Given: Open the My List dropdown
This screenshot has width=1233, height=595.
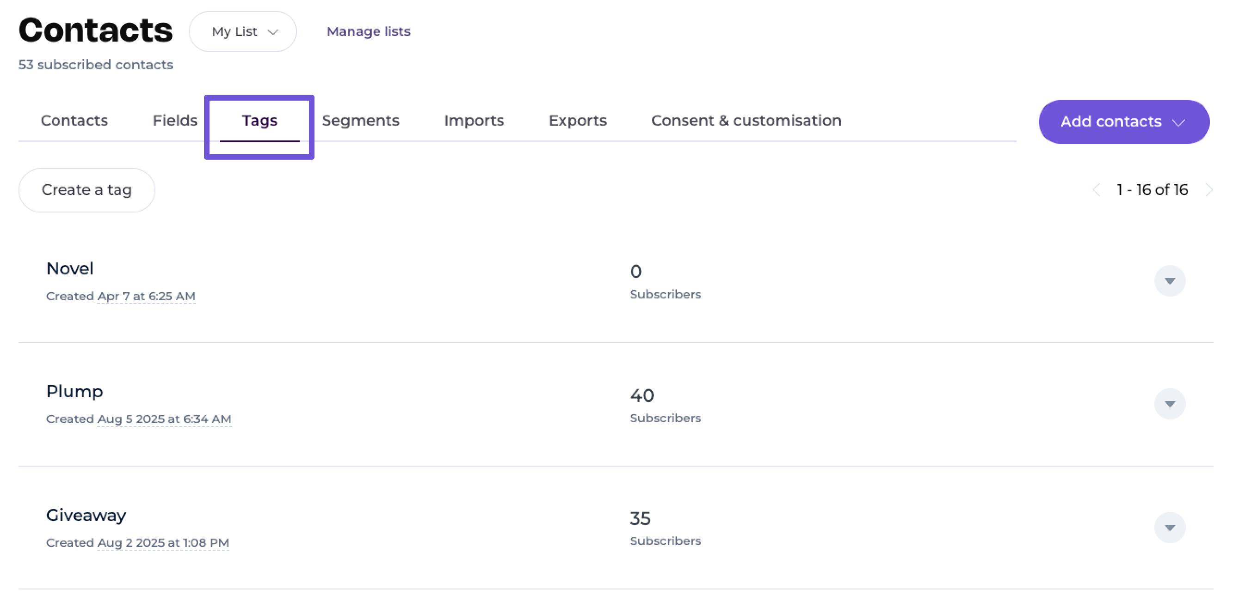Looking at the screenshot, I should [243, 31].
